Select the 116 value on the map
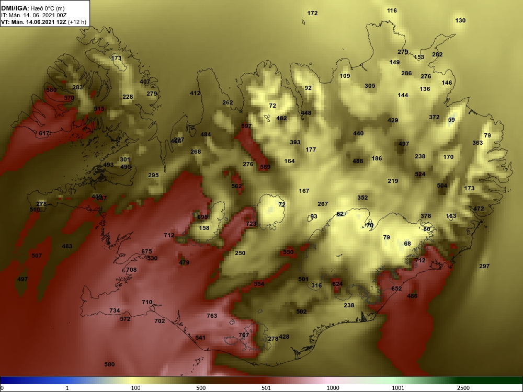The image size is (523, 392). (392, 10)
